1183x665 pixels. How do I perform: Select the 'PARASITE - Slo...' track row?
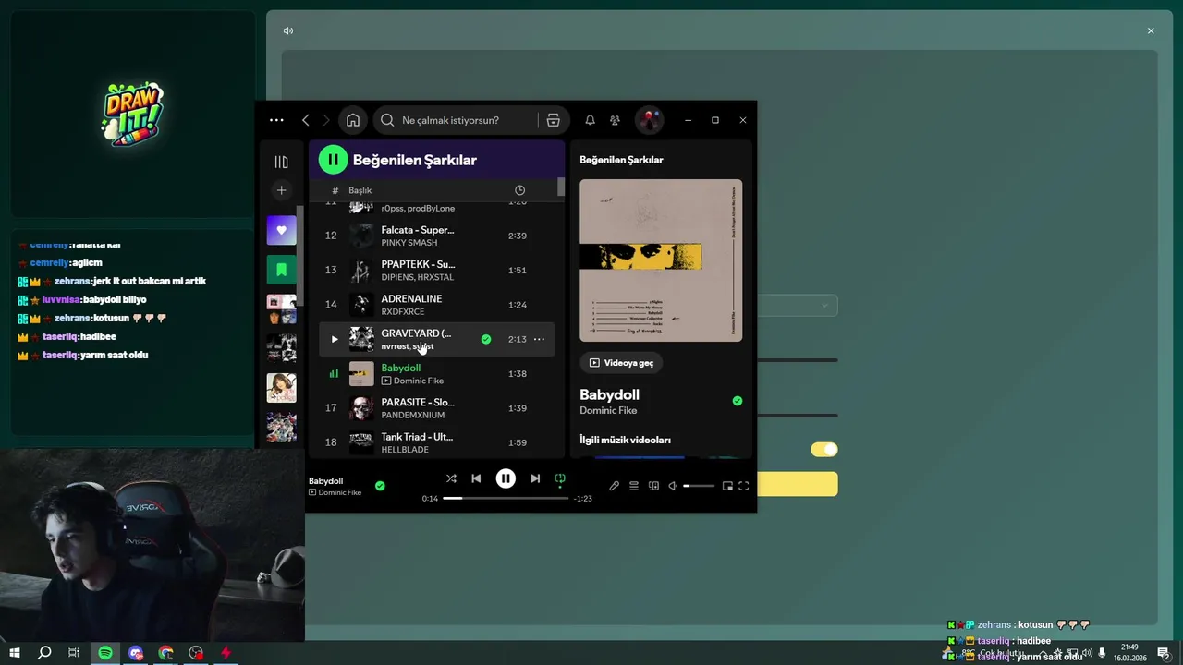436,408
